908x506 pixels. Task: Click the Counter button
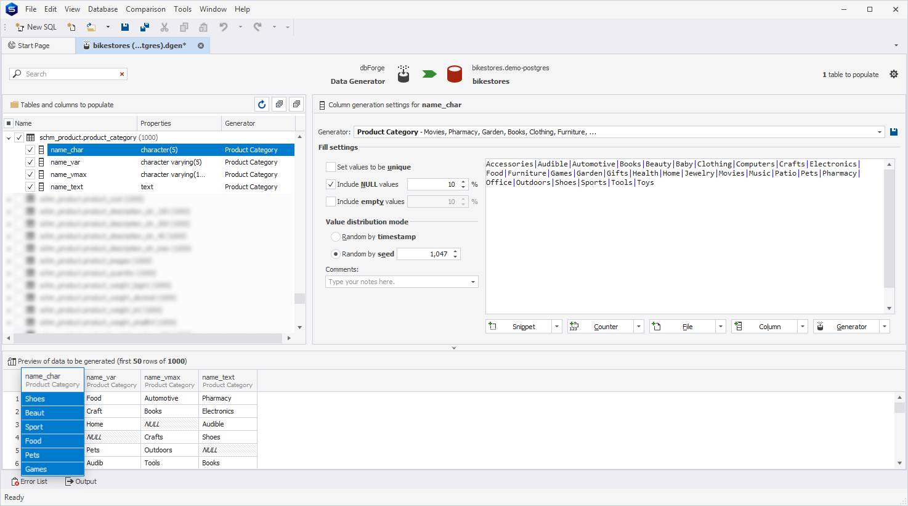[x=601, y=327]
